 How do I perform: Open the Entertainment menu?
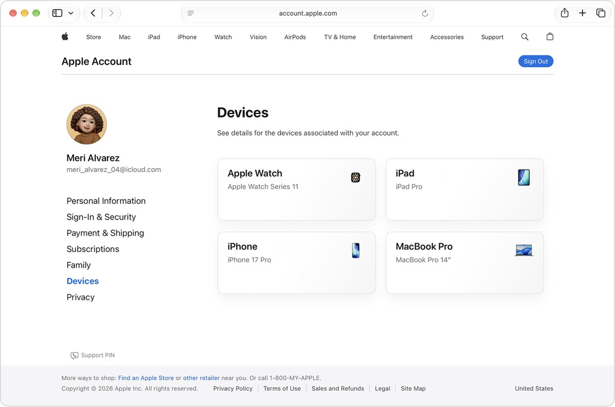(393, 37)
